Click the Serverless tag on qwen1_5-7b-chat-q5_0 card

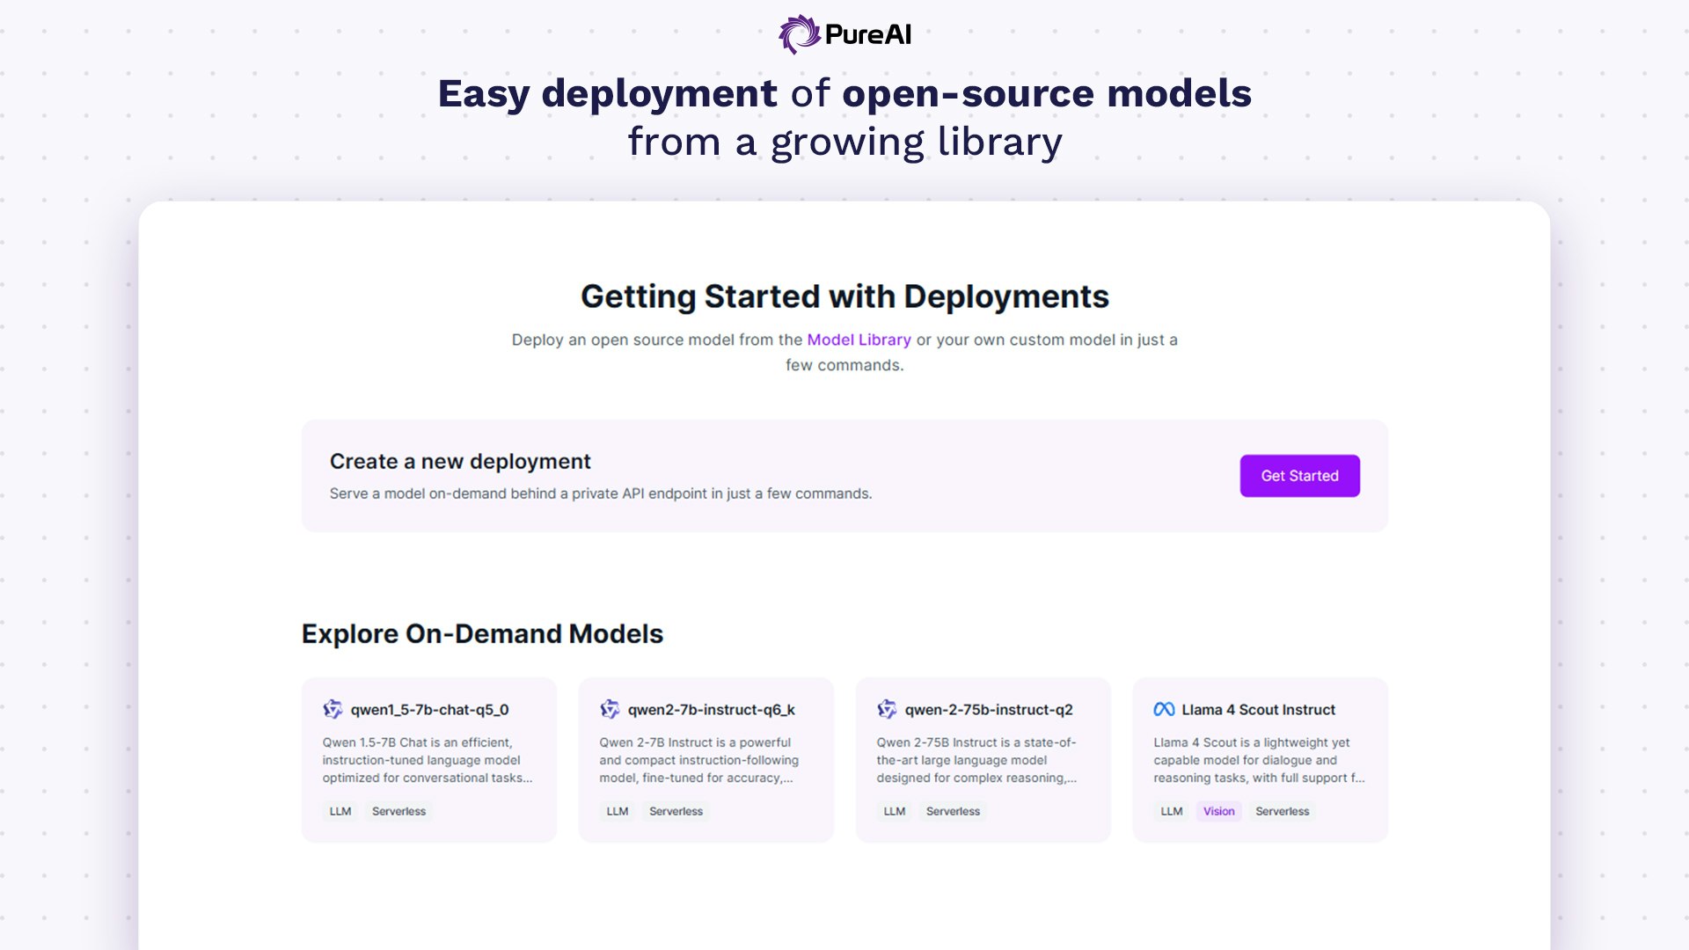(x=398, y=811)
